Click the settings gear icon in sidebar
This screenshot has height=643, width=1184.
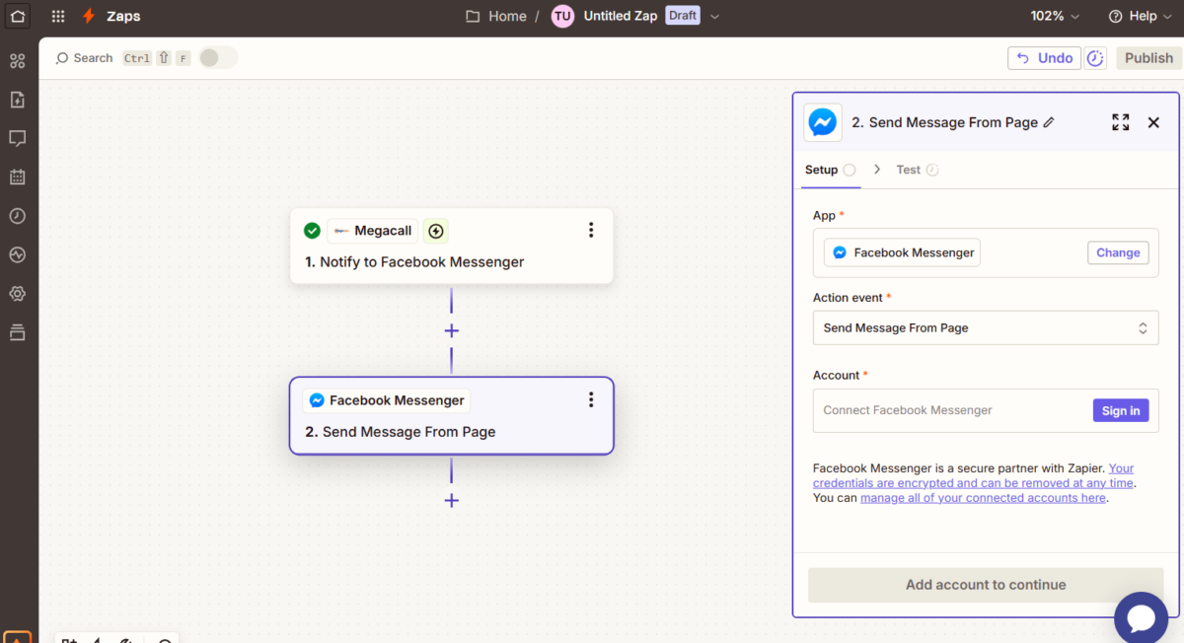click(x=17, y=294)
